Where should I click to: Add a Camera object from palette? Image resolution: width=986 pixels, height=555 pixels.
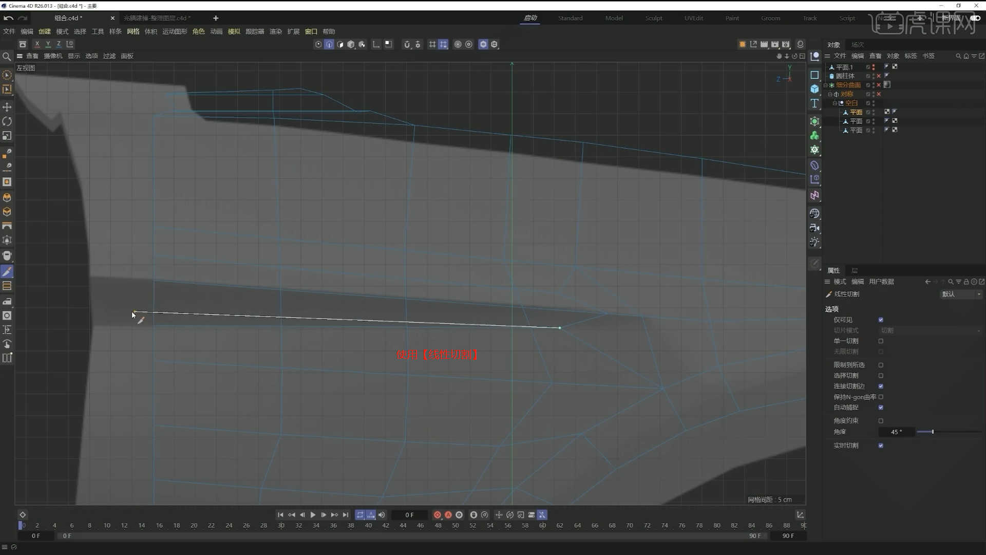pos(814,228)
